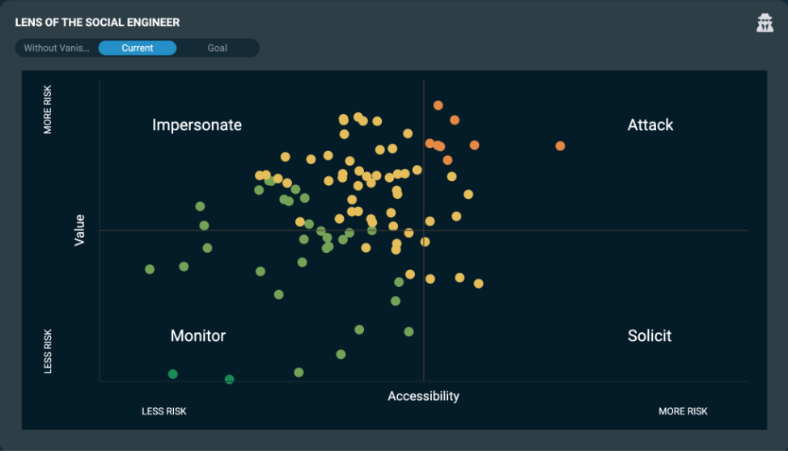Click vertical "MORE RISK" label beside Value axis
788x451 pixels.
[x=48, y=109]
